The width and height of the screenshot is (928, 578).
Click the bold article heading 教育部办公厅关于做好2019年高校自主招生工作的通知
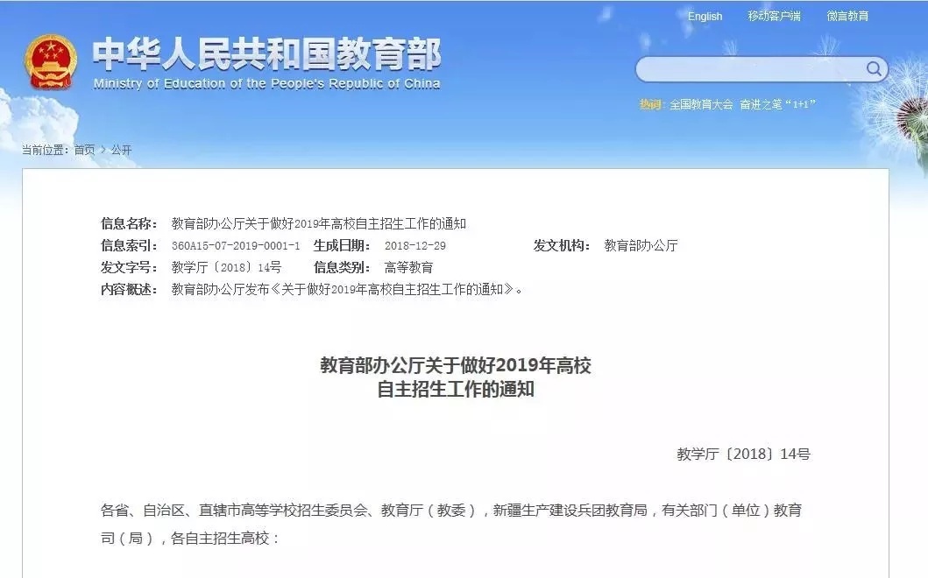point(457,378)
